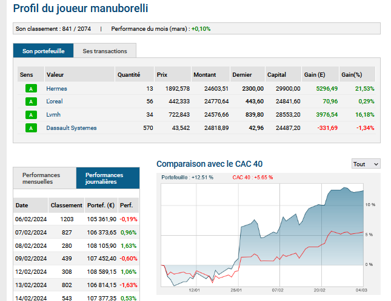This screenshot has height=301, width=391.
Task: Click the Valeur column header
Action: tap(79, 74)
